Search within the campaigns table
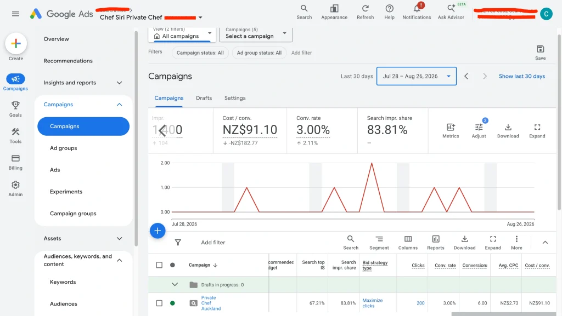562x316 pixels. tap(351, 243)
